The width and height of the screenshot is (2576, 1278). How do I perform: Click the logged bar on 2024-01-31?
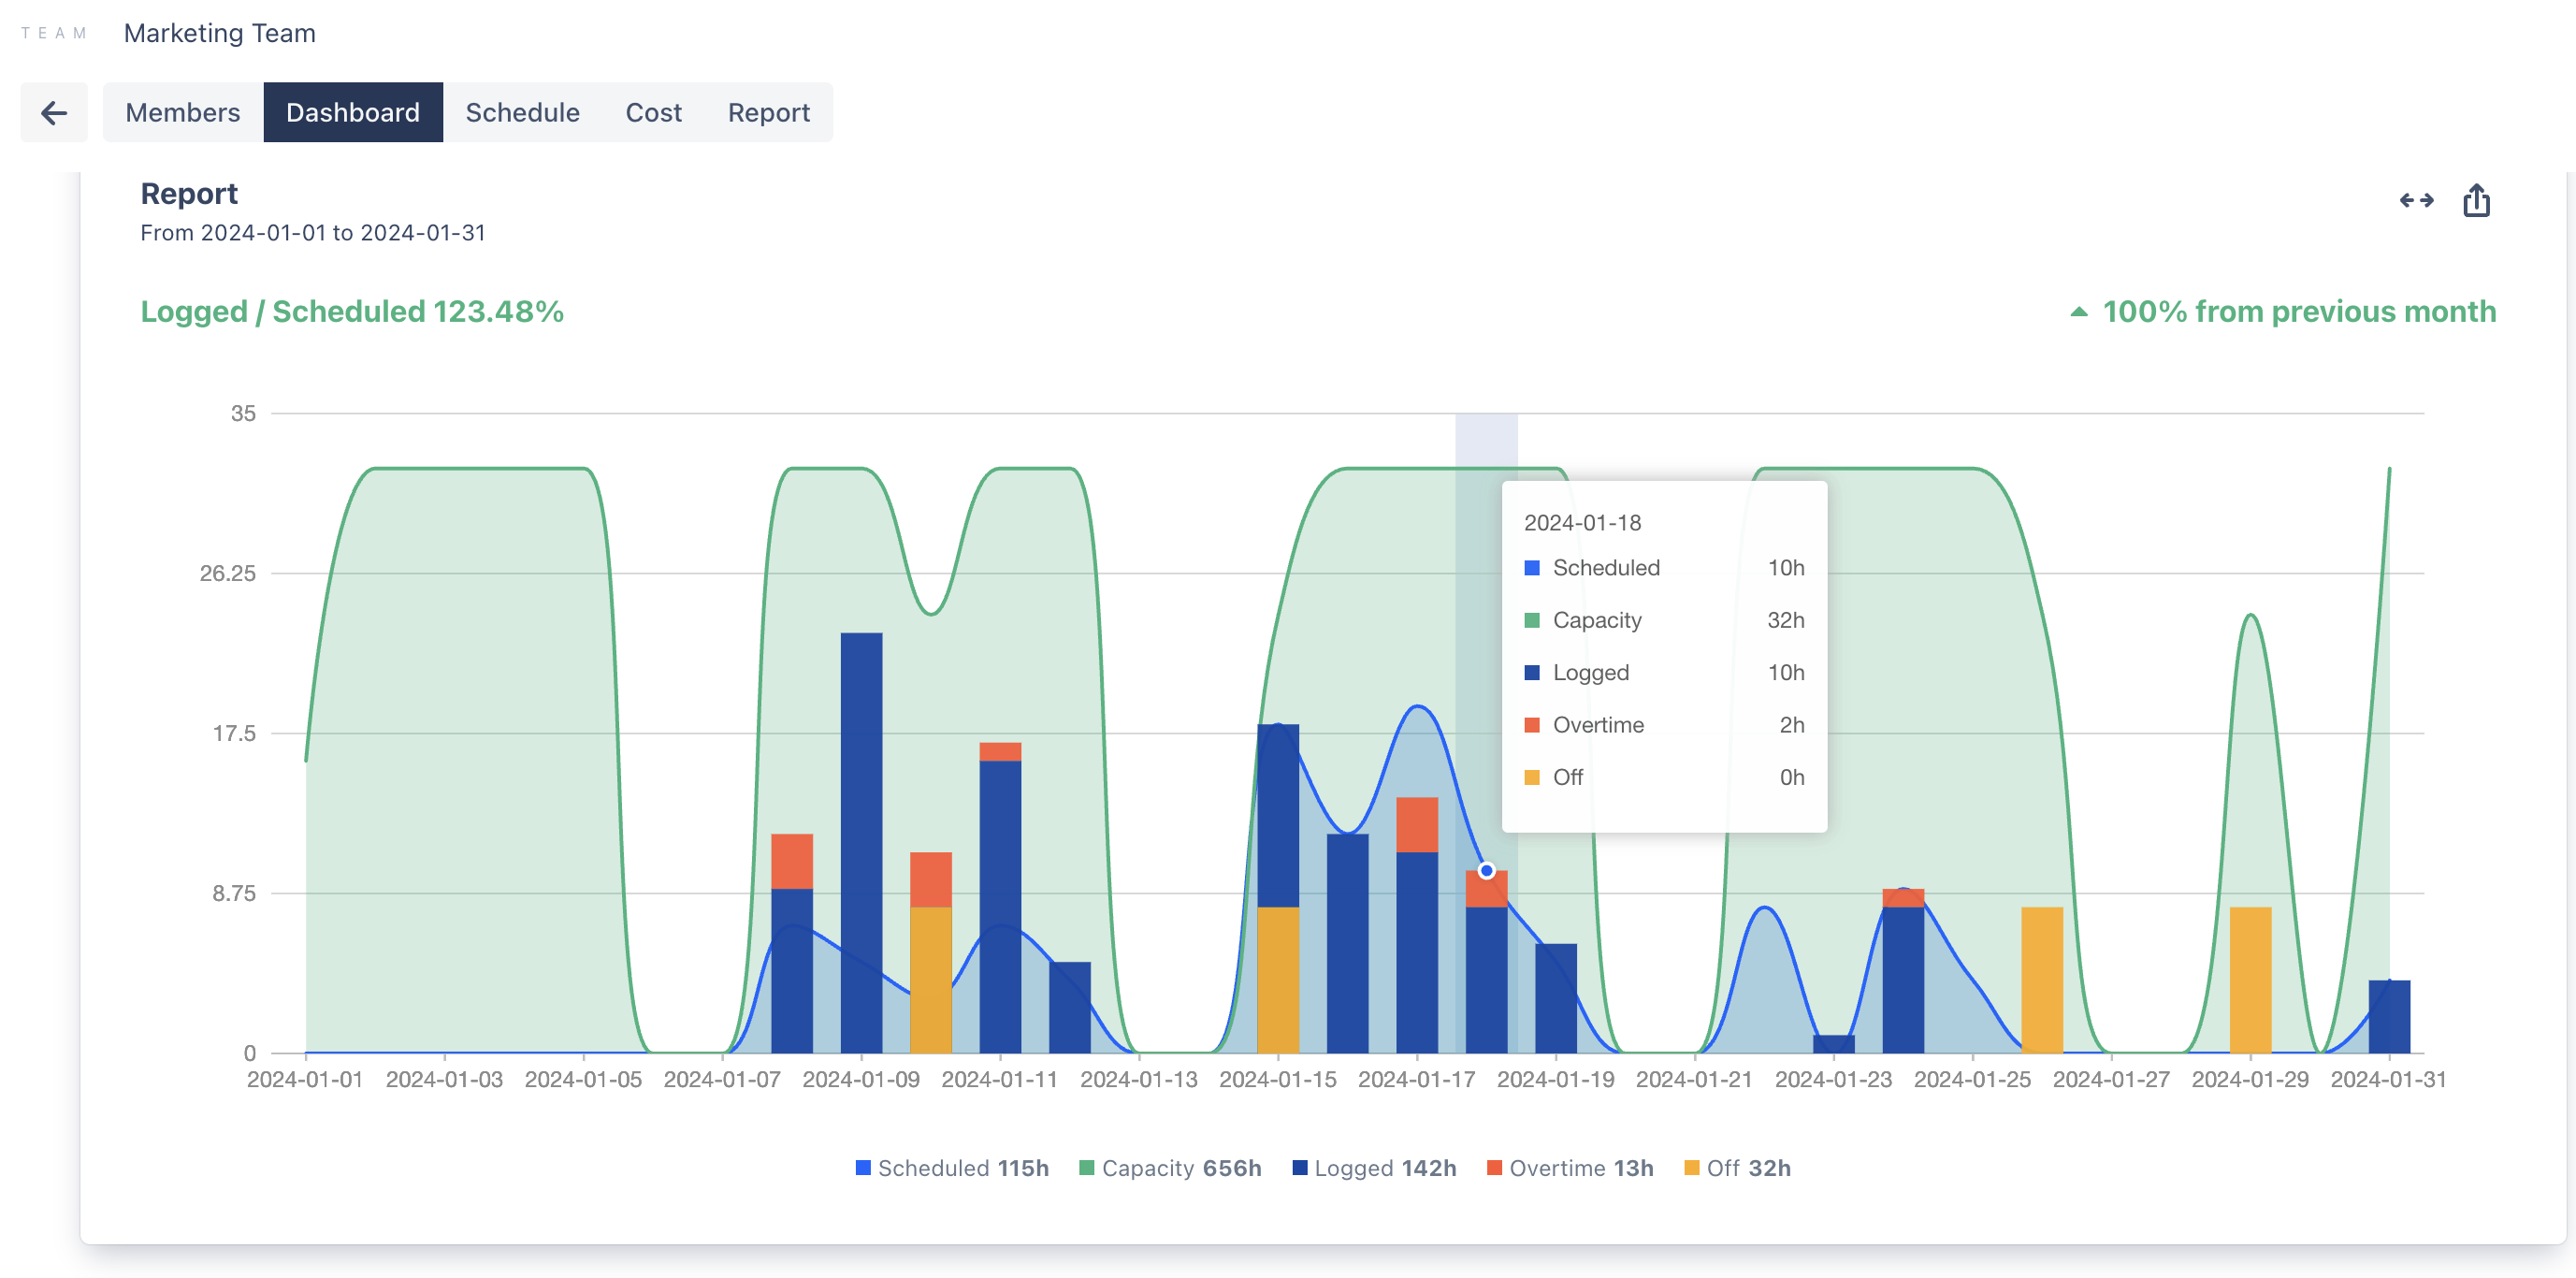tap(2389, 1017)
